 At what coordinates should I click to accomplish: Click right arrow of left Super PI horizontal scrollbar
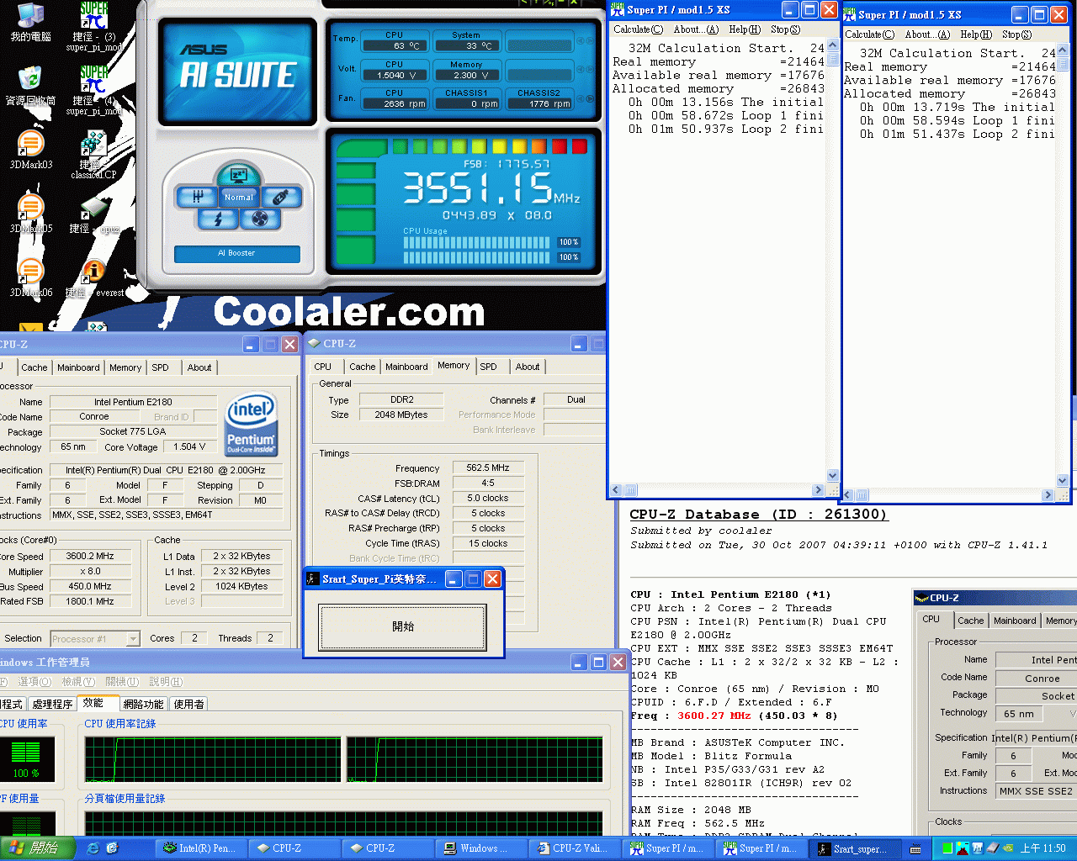click(x=818, y=490)
